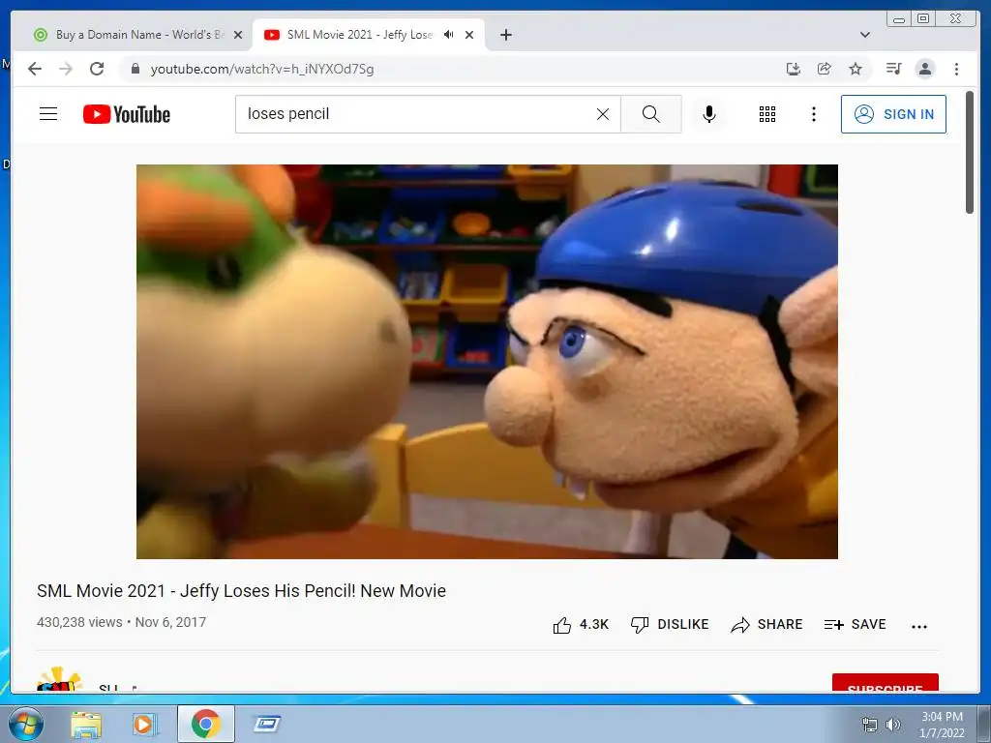Subscribe to the channel

[885, 684]
